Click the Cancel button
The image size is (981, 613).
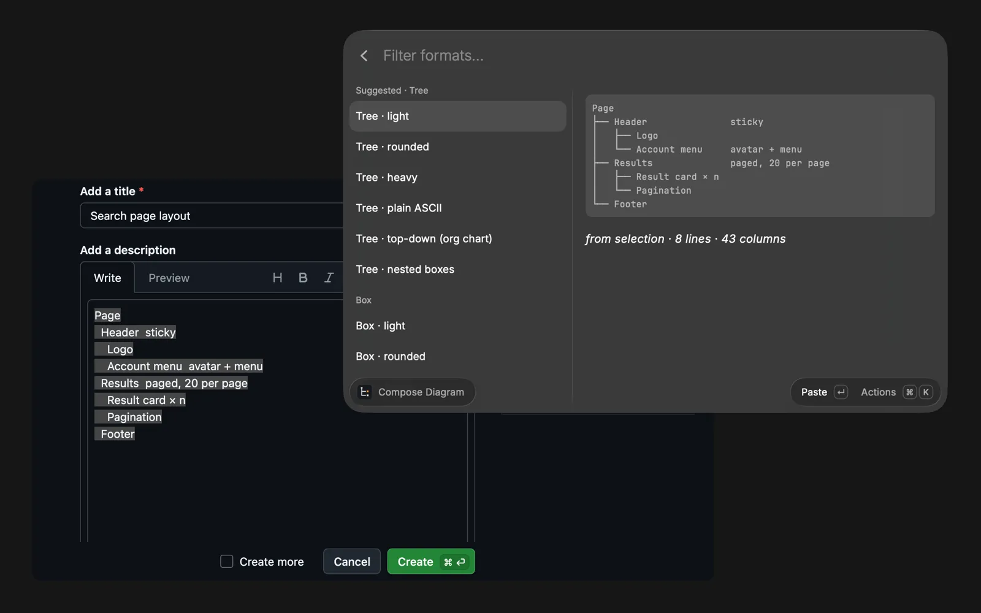pos(352,562)
